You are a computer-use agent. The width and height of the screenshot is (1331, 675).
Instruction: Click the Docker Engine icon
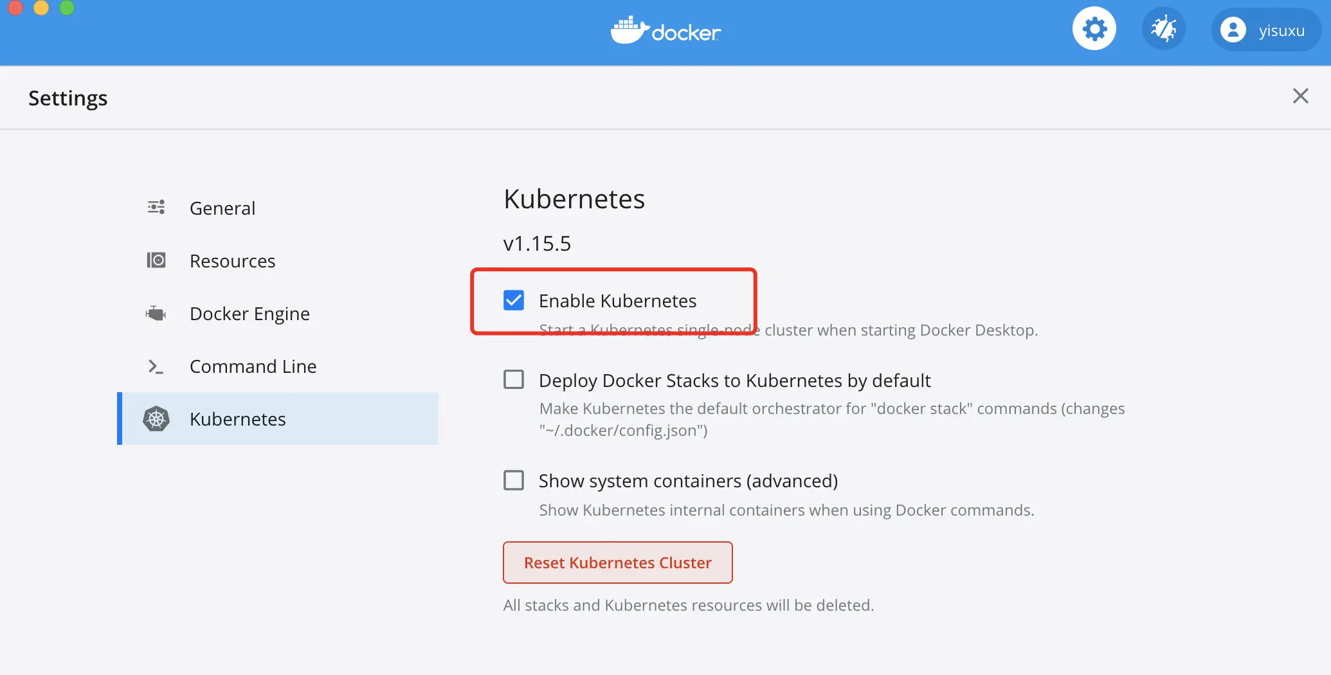coord(156,313)
